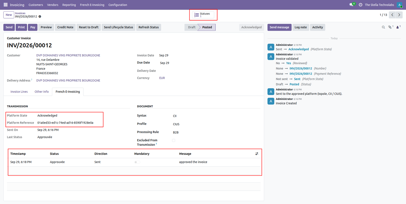Click the Preview button

pyautogui.click(x=46, y=27)
